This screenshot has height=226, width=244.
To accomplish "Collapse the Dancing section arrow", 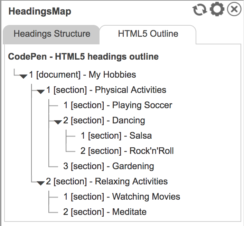I will [58, 122].
